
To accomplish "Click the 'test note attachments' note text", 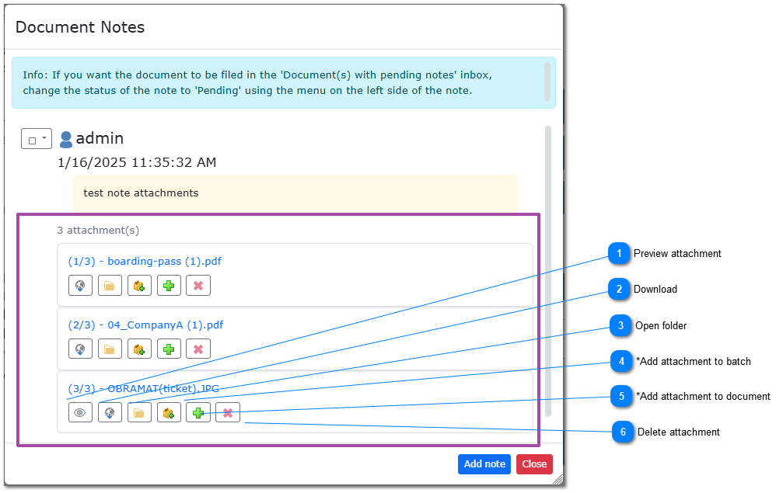I will coord(141,193).
